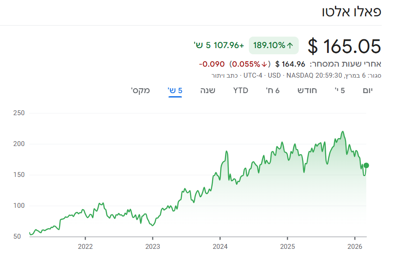Click the פאלו אלטו stock title

pyautogui.click(x=352, y=12)
